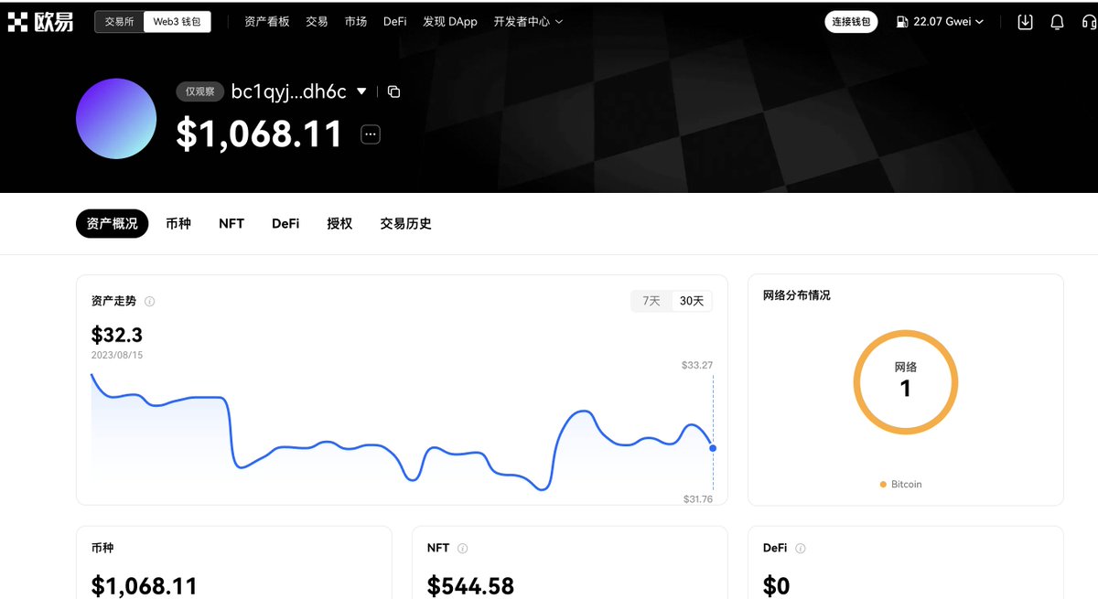
Task: Switch to the 币种 tab
Action: pyautogui.click(x=178, y=223)
